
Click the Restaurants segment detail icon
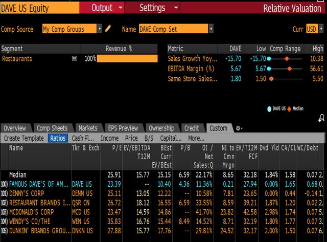[75, 58]
